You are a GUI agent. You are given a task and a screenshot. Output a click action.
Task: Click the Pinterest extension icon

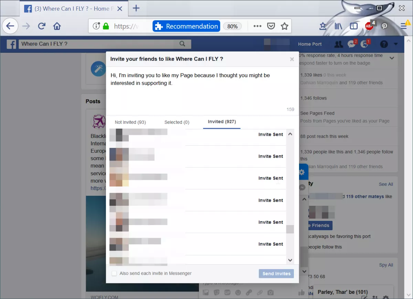pyautogui.click(x=384, y=26)
